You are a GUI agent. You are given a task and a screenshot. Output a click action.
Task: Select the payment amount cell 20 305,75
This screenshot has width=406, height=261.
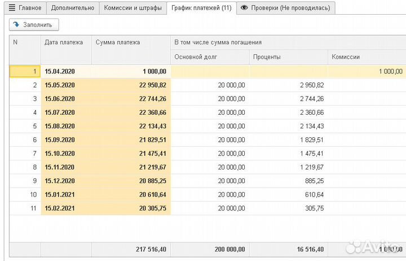pos(131,208)
